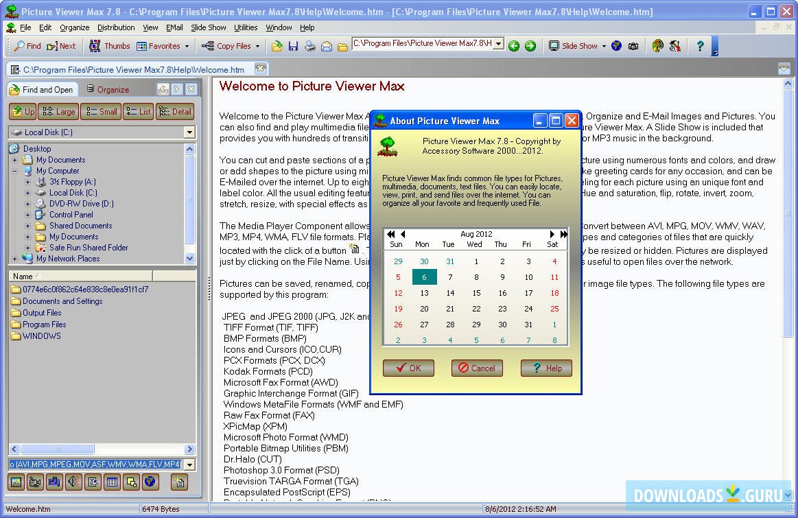Image resolution: width=798 pixels, height=518 pixels.
Task: Open the File menu
Action: click(x=25, y=27)
